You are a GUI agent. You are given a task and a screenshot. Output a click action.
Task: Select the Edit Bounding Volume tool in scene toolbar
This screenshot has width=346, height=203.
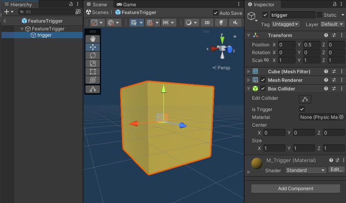93,89
